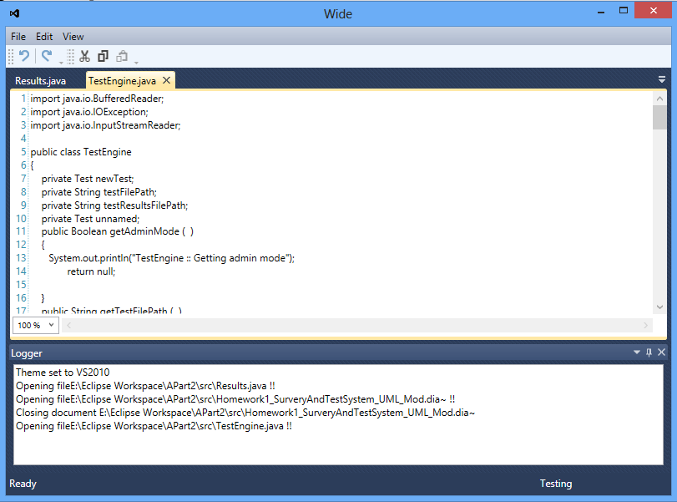Open toolbar overflow arrow after Paste
Viewport: 677px width, 502px height.
(x=136, y=63)
